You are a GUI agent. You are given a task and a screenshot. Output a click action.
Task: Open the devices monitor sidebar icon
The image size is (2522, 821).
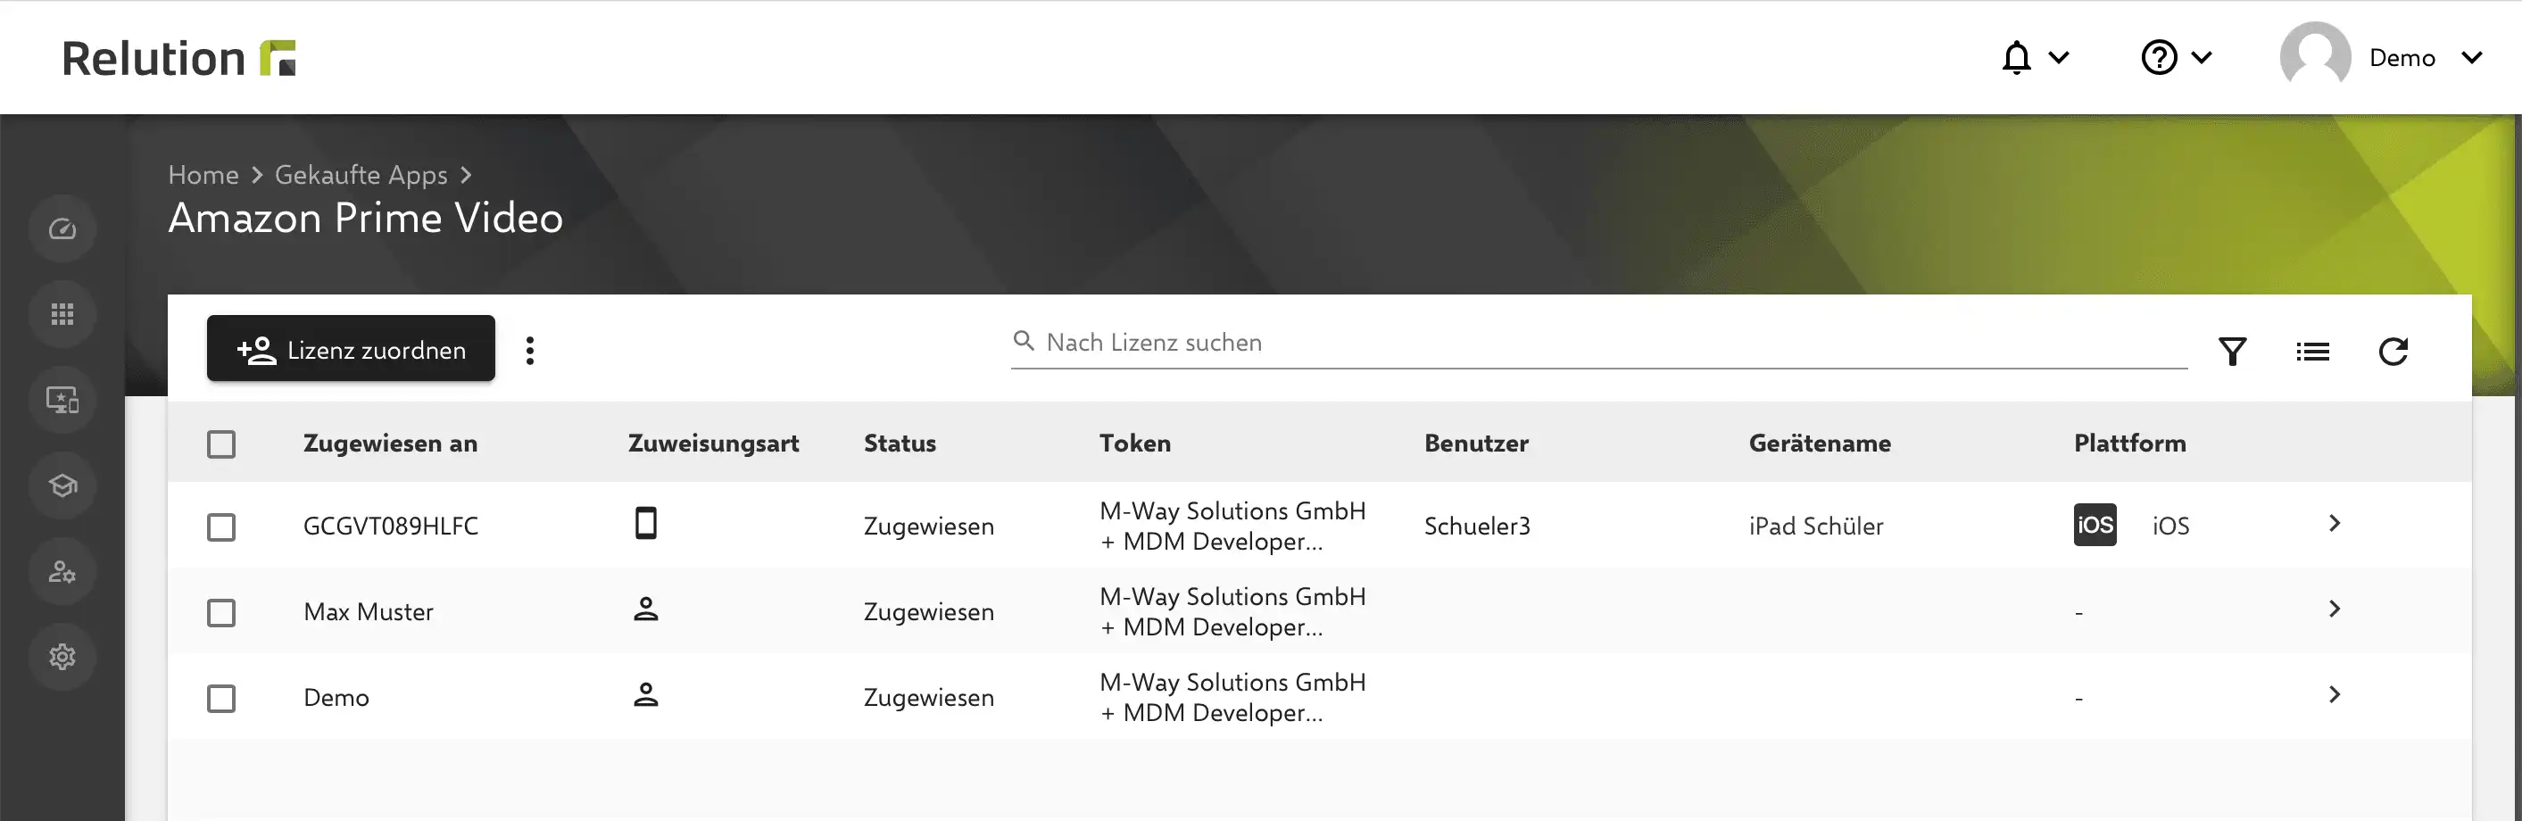point(62,399)
